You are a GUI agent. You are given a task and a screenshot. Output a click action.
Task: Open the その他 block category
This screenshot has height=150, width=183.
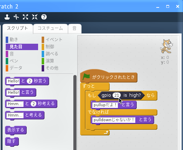[50, 68]
